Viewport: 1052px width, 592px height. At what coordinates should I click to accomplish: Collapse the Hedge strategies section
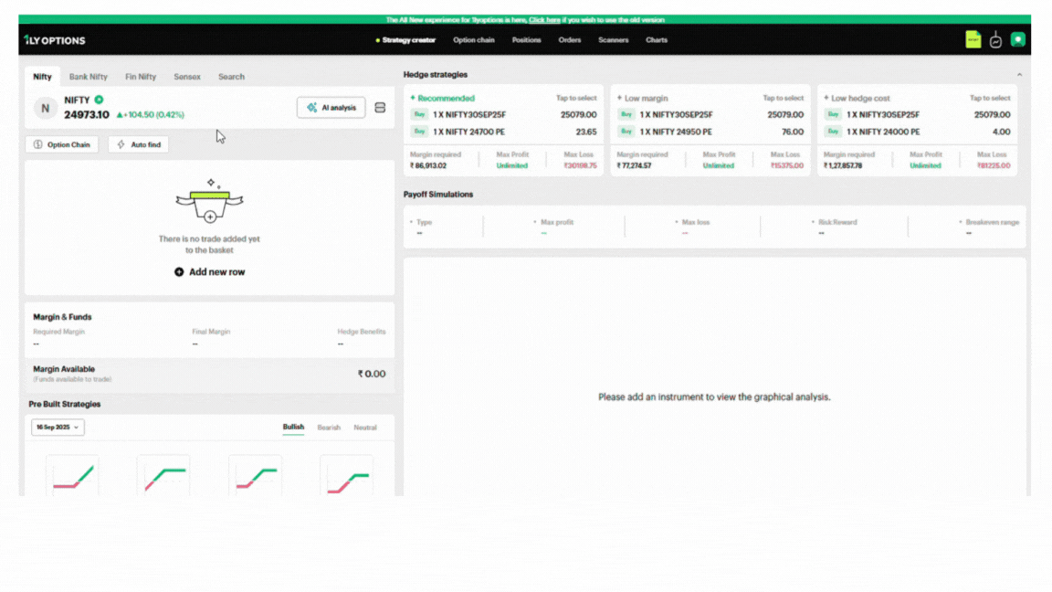coord(1019,75)
